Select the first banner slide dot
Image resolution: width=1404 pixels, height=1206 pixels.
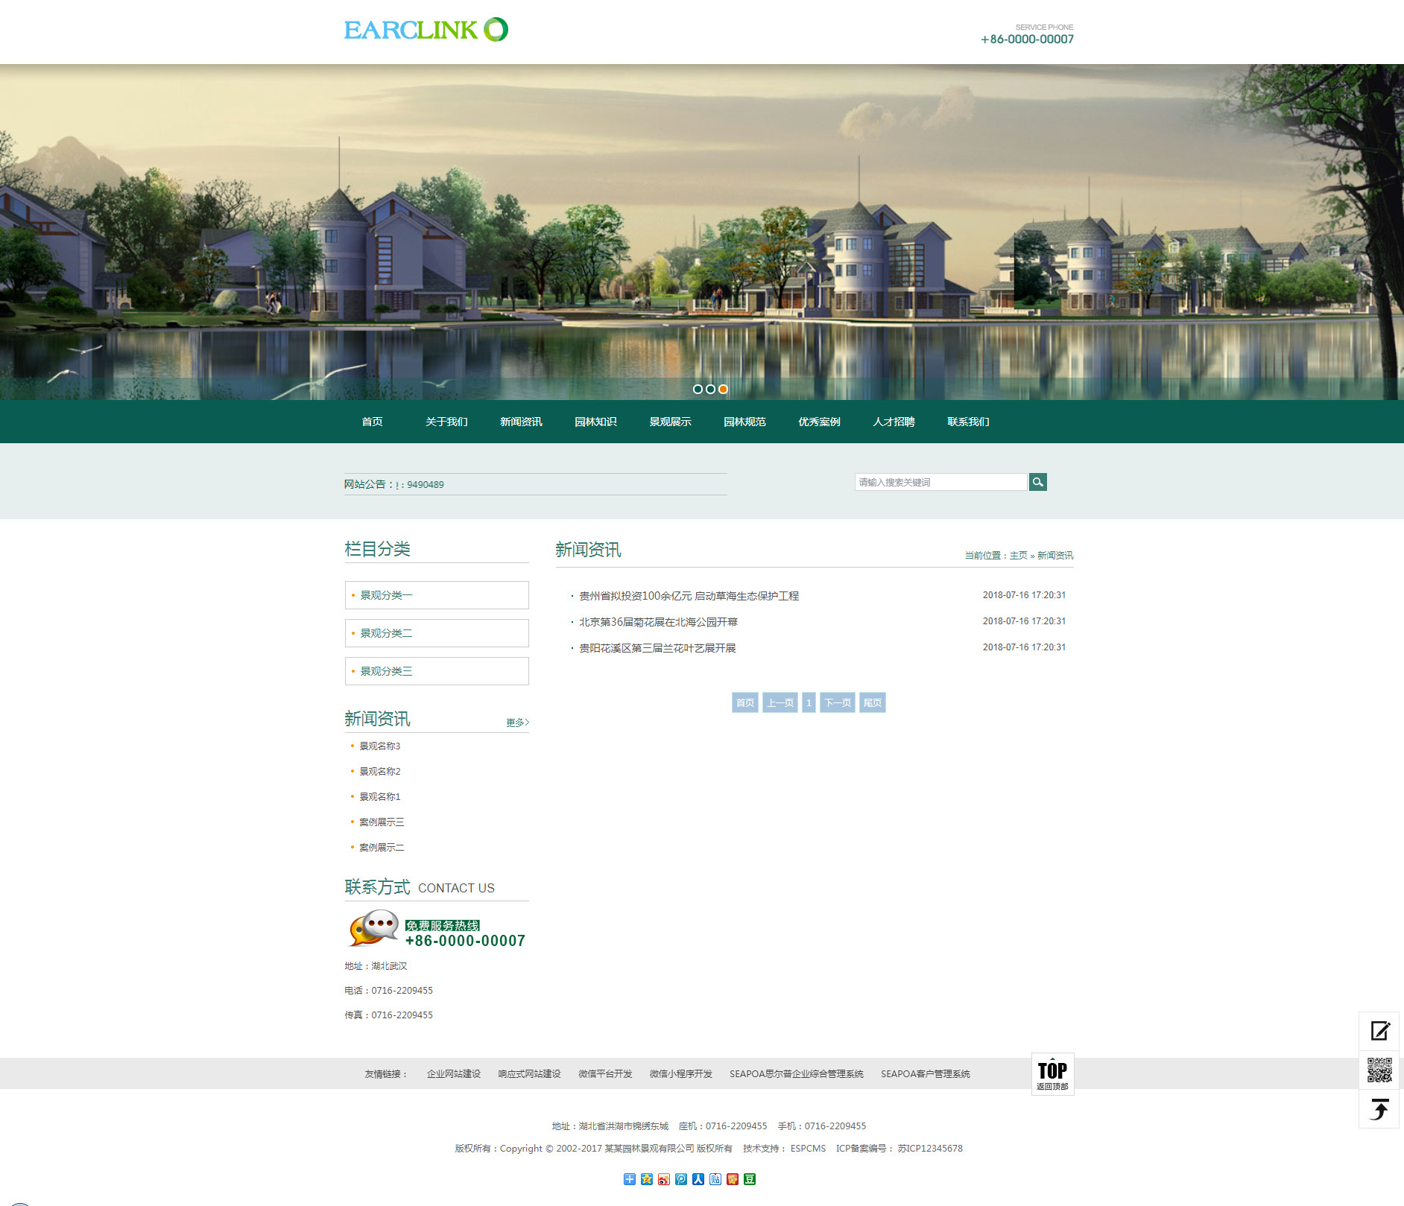click(x=698, y=389)
